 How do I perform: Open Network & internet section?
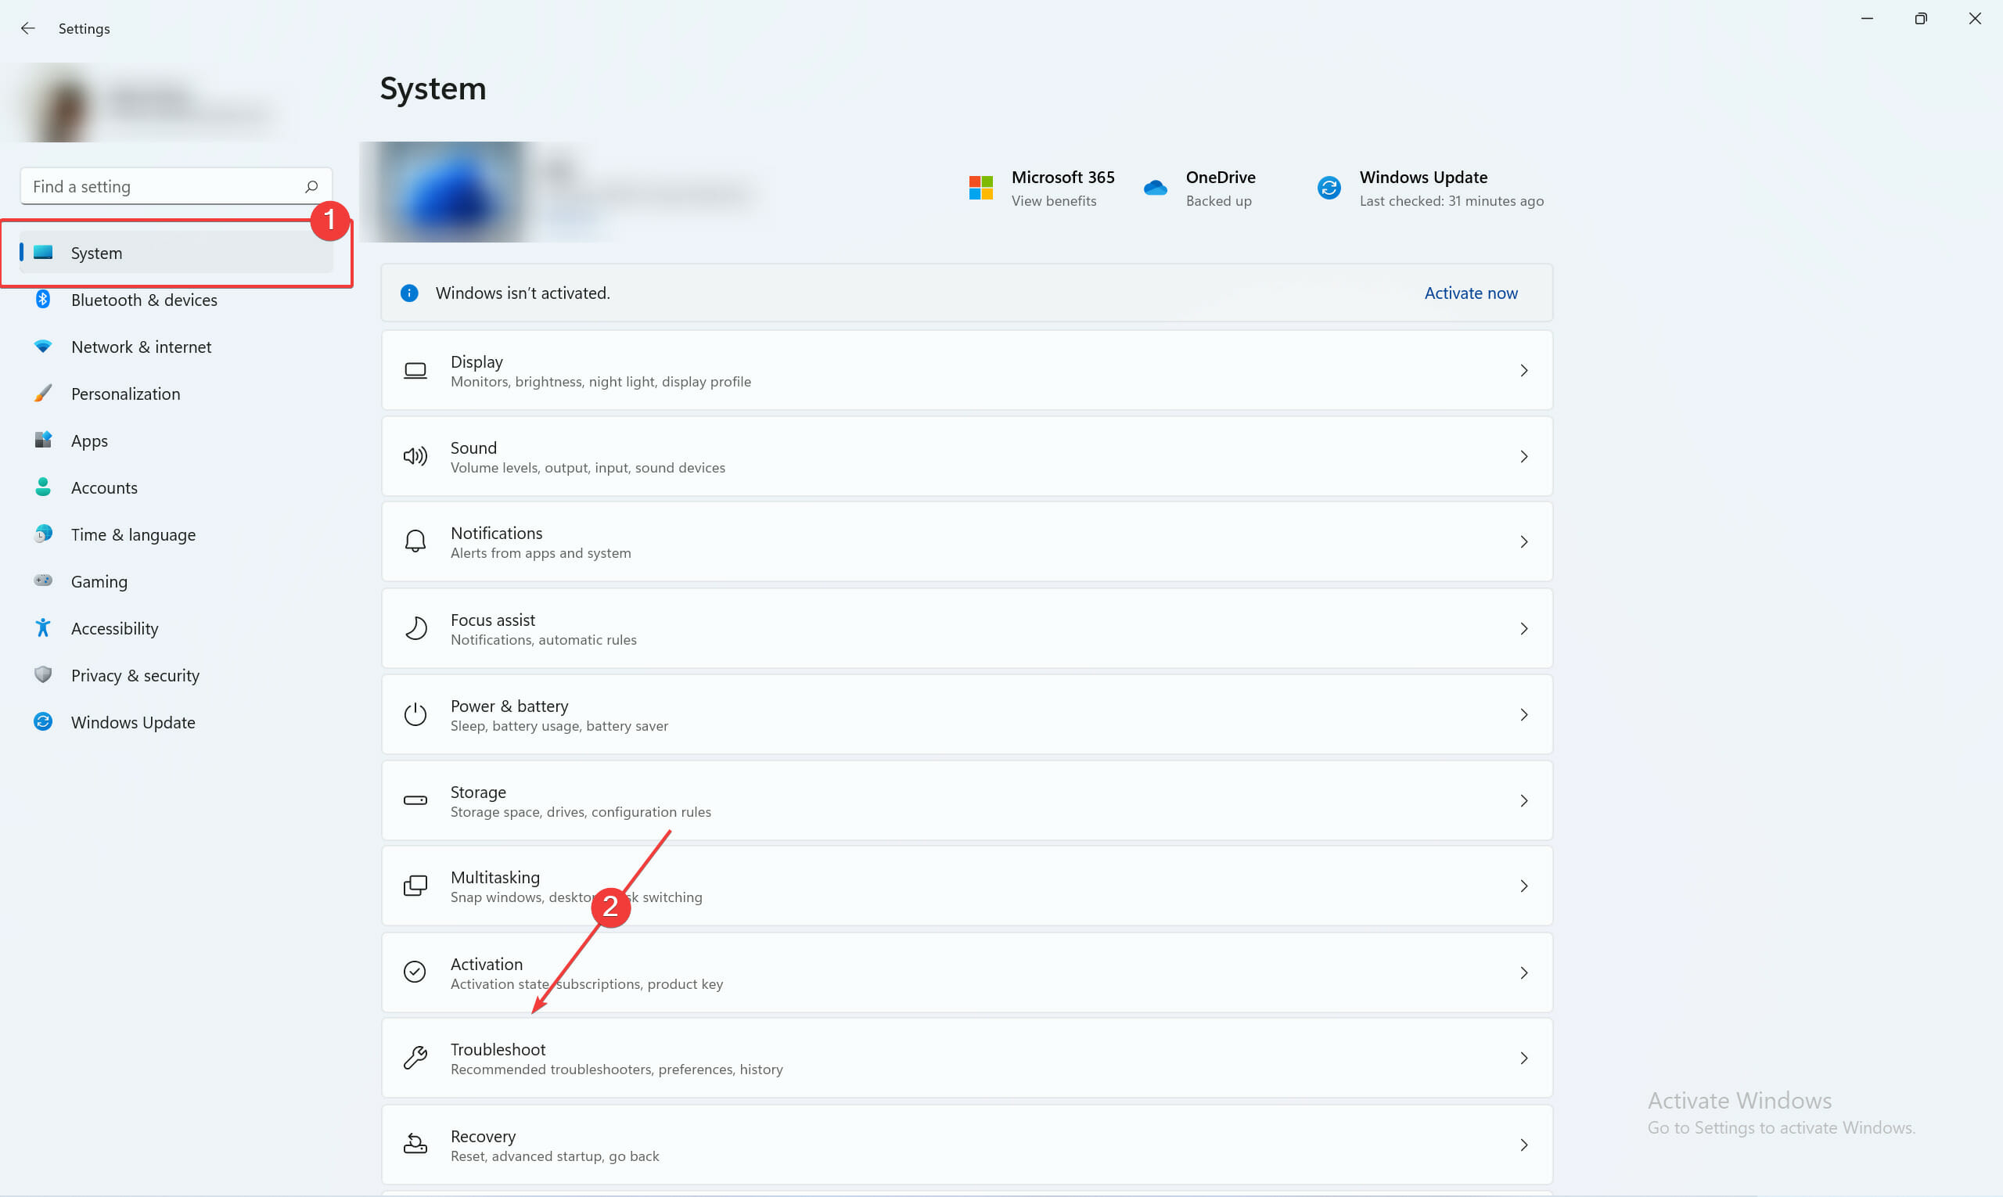[176, 346]
